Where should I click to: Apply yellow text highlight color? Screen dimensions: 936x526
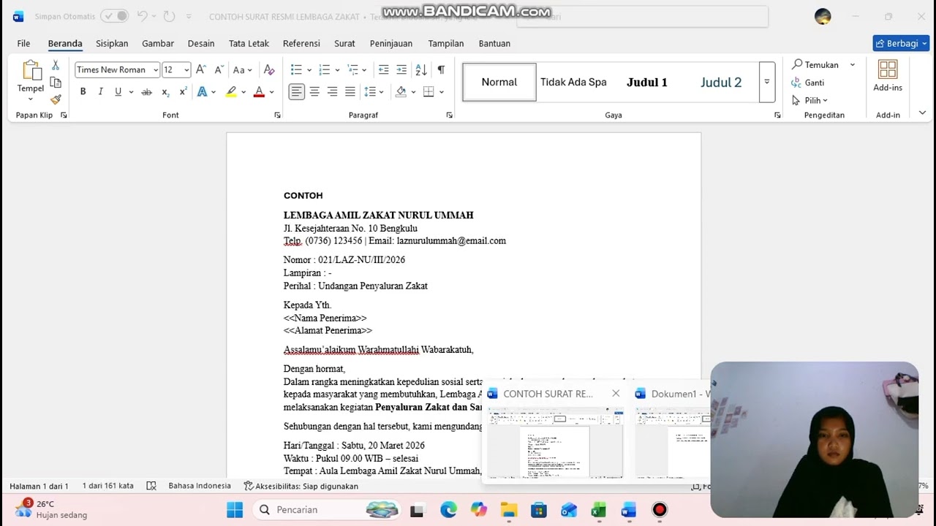(x=231, y=92)
